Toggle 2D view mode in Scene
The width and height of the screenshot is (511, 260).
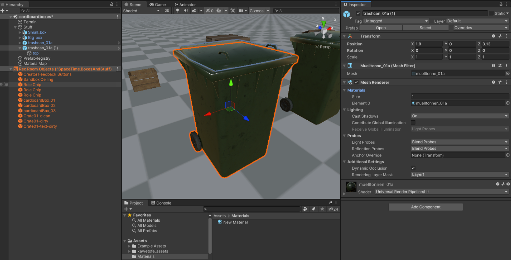click(x=167, y=11)
